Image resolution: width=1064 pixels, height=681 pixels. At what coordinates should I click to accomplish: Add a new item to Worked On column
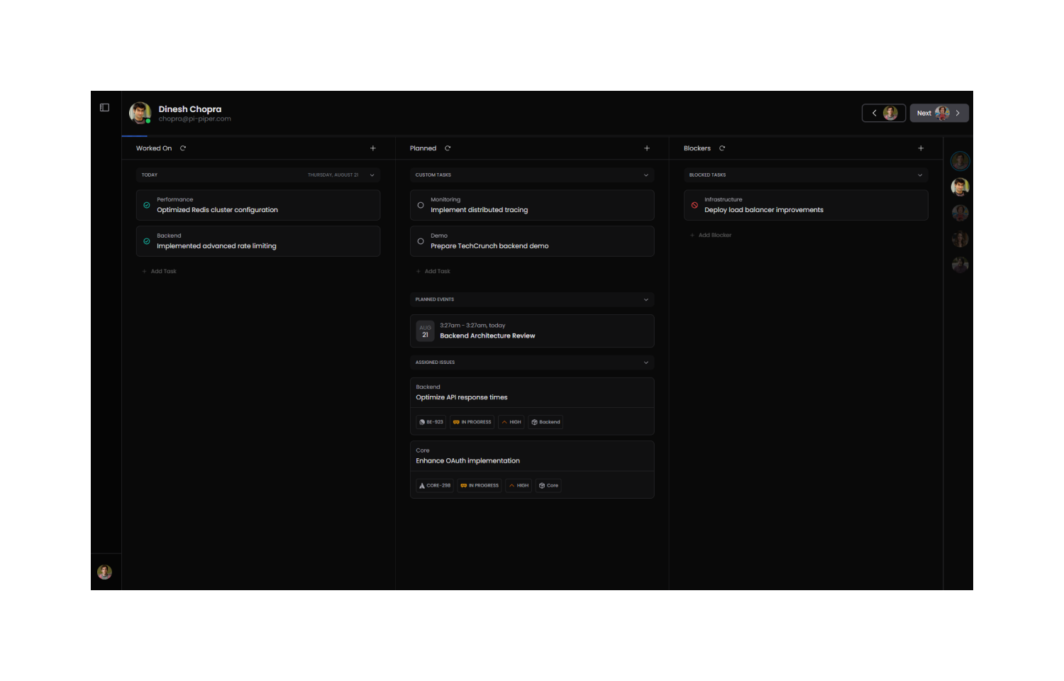373,148
